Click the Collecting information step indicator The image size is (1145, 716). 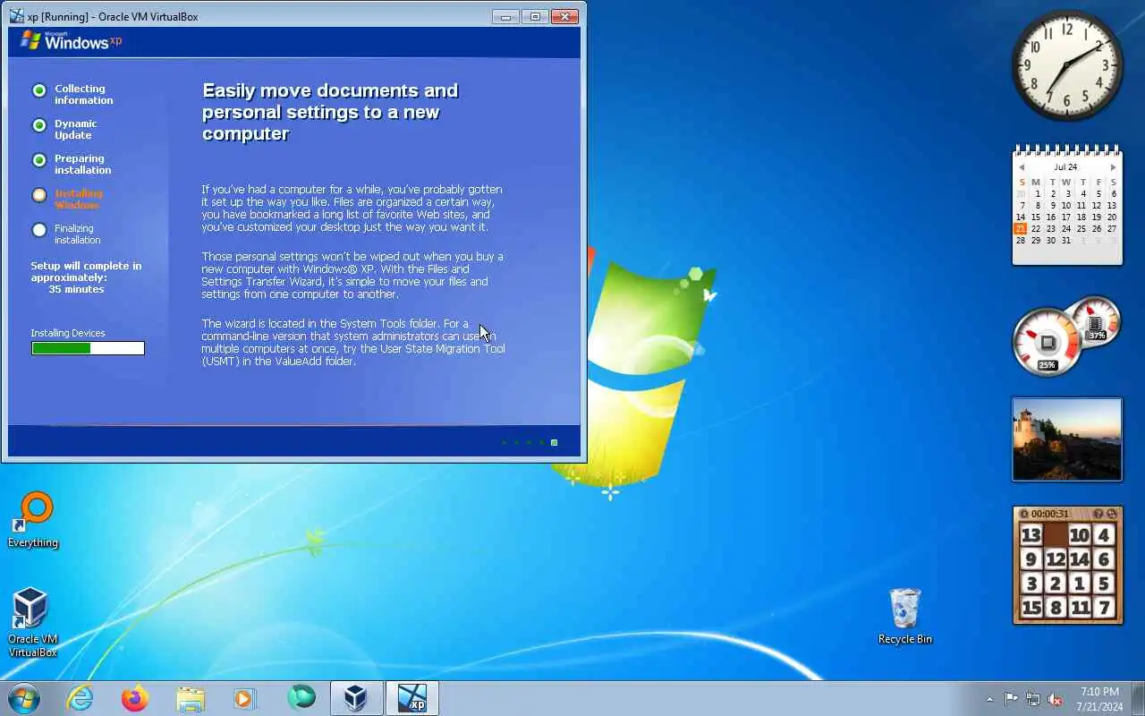pyautogui.click(x=39, y=90)
